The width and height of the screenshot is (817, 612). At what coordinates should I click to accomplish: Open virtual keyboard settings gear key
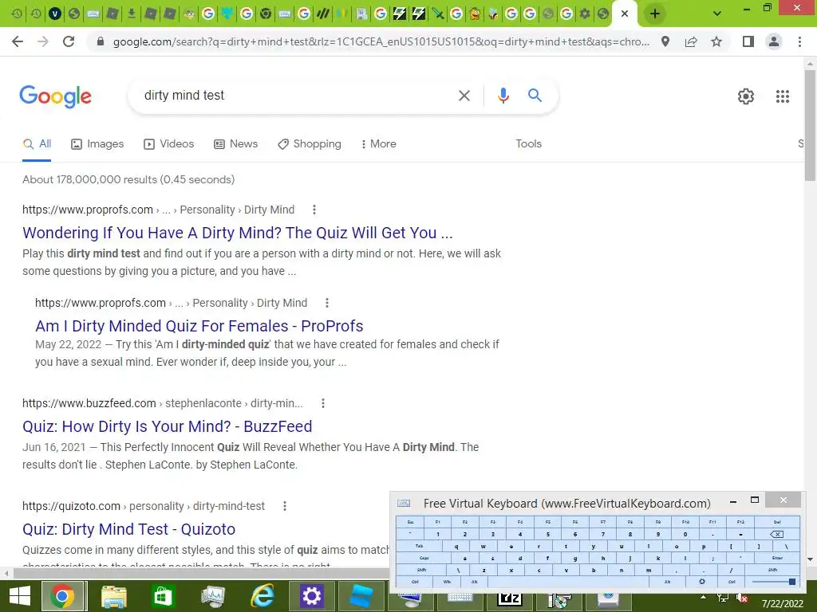(702, 582)
